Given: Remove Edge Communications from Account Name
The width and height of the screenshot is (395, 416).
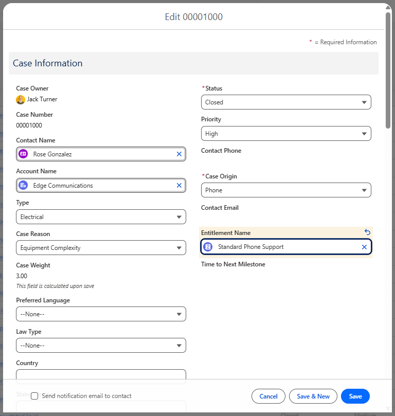Looking at the screenshot, I should [179, 186].
